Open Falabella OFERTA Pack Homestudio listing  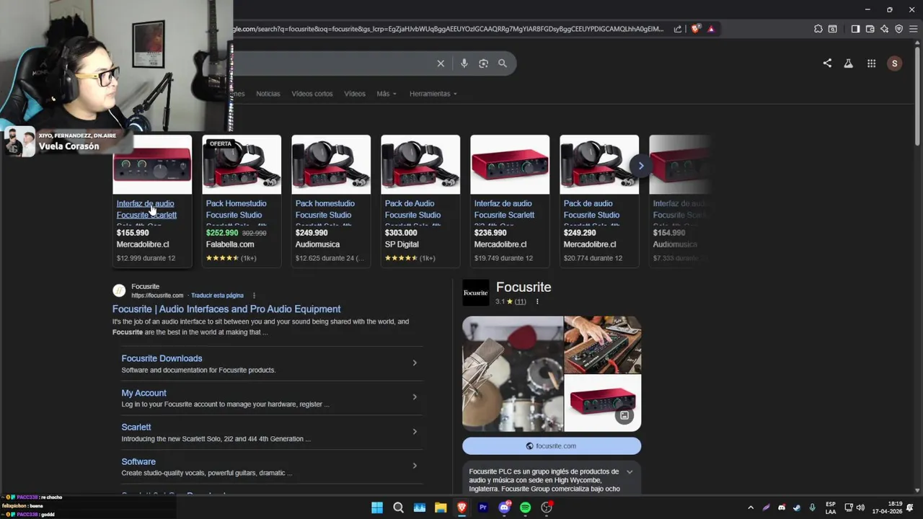click(242, 201)
